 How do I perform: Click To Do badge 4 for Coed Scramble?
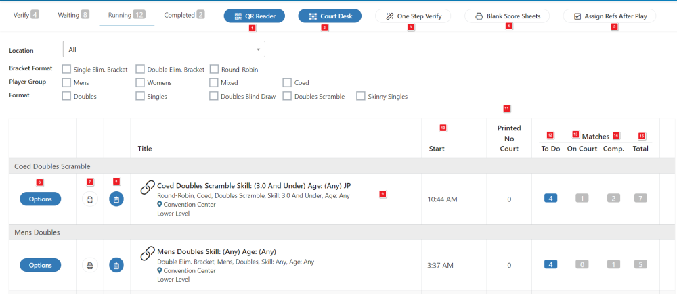click(550, 198)
